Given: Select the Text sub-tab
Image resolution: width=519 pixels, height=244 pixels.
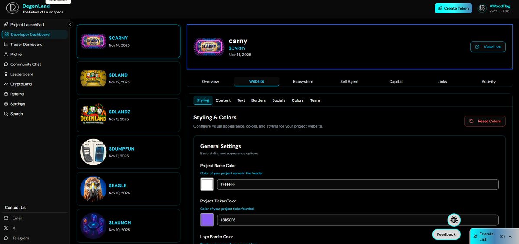Looking at the screenshot, I should pyautogui.click(x=241, y=100).
